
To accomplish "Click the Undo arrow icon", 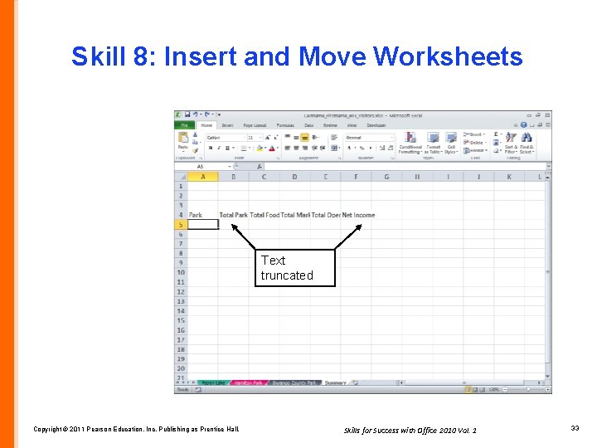I will click(x=196, y=114).
